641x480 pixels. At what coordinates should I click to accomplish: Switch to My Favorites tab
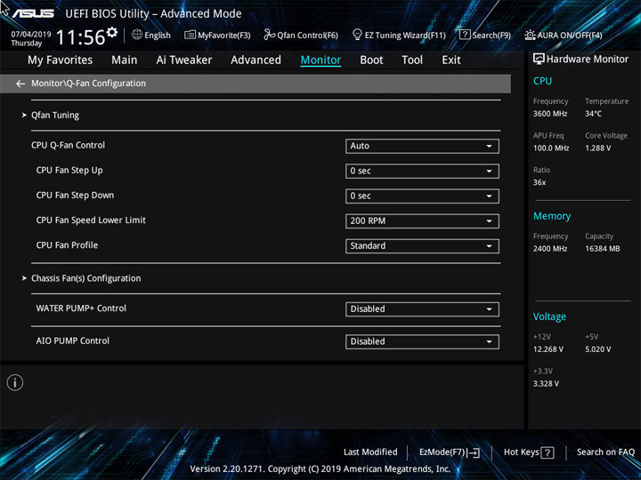pos(61,60)
